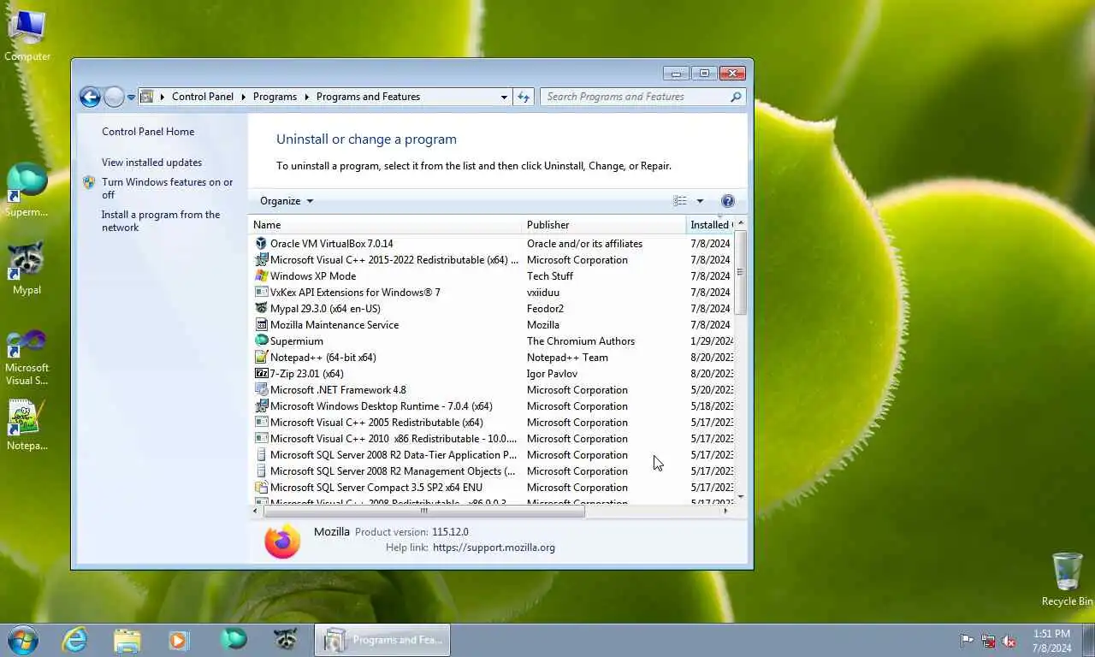Click the Programs breadcrumb

(275, 97)
